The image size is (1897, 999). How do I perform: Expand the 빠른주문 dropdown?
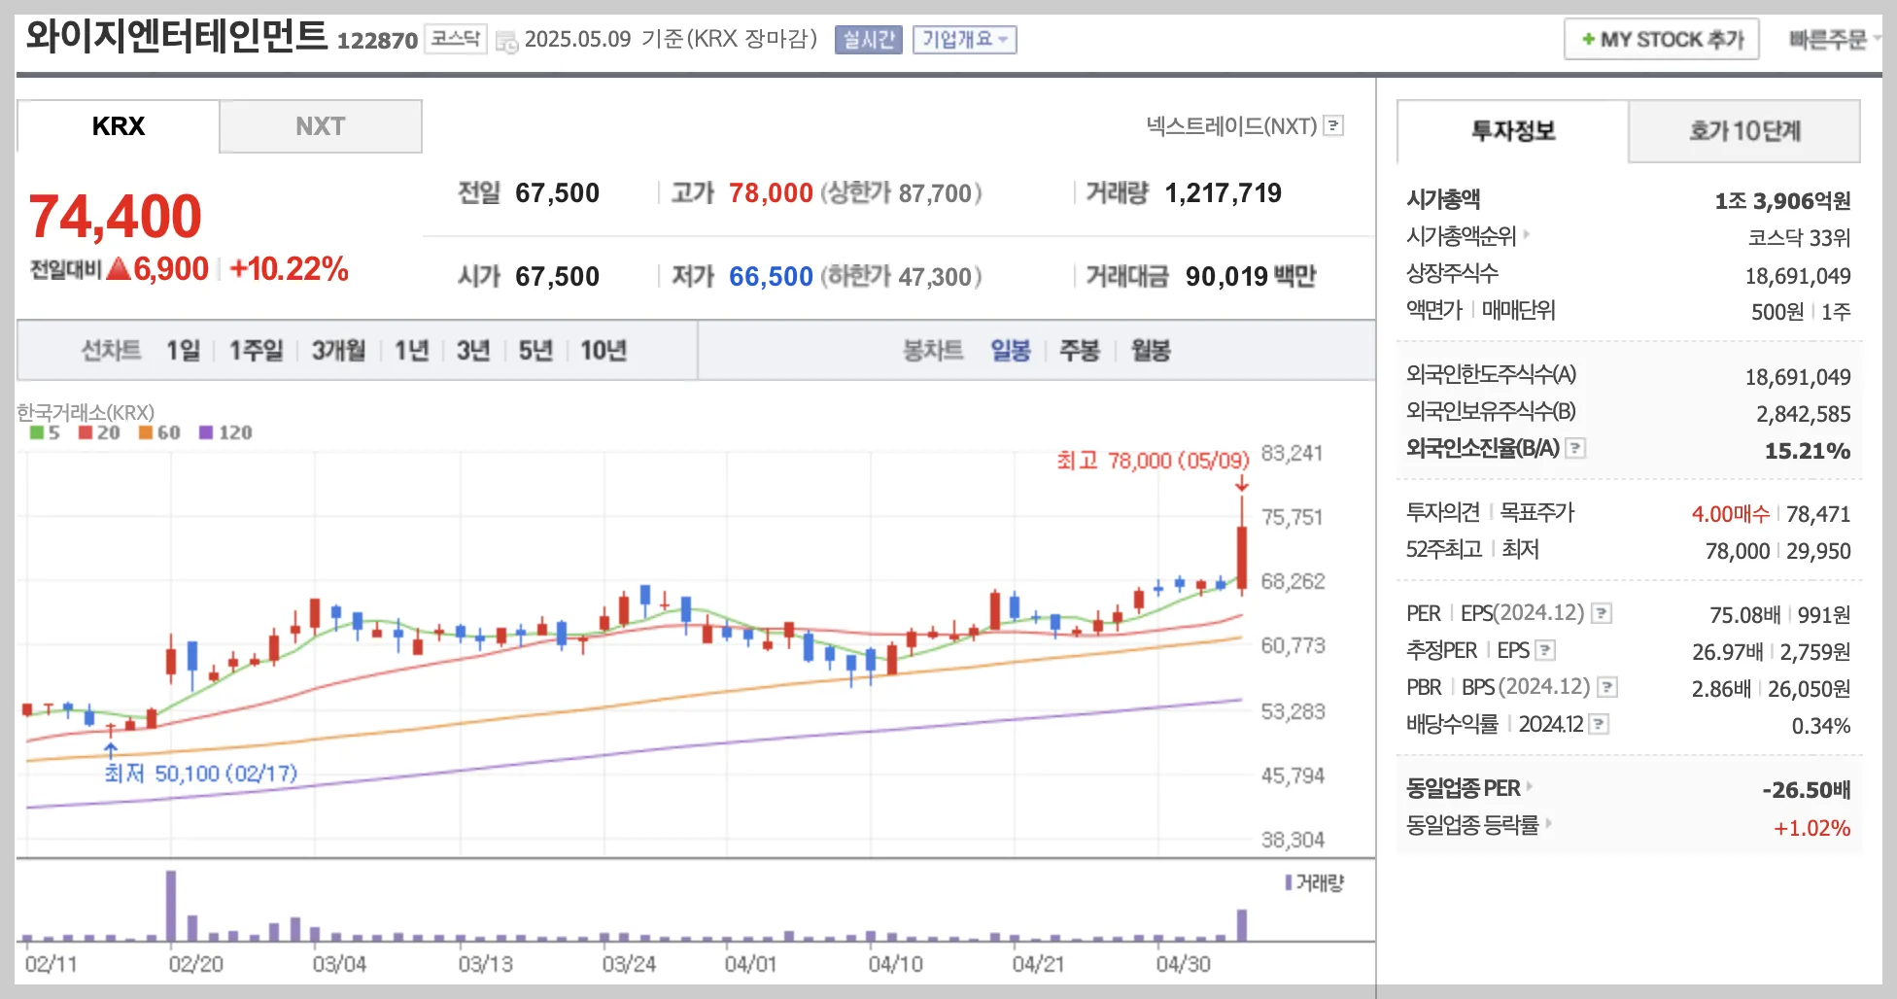tap(1835, 40)
